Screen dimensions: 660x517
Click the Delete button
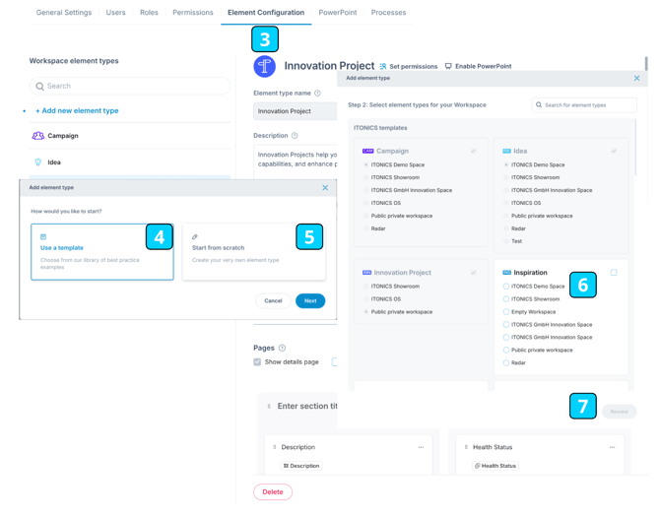click(273, 492)
